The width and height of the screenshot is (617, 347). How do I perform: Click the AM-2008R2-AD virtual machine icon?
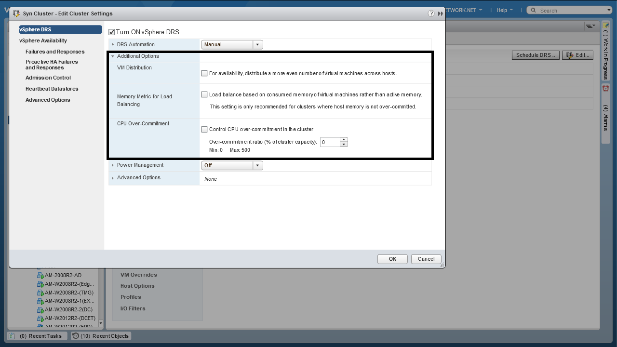(40, 276)
